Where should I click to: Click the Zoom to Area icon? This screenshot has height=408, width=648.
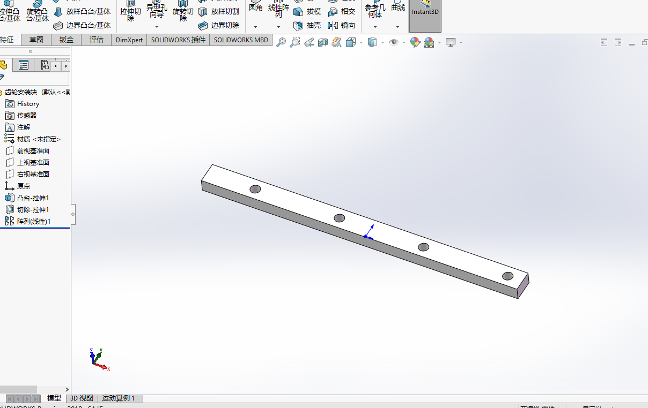(295, 42)
